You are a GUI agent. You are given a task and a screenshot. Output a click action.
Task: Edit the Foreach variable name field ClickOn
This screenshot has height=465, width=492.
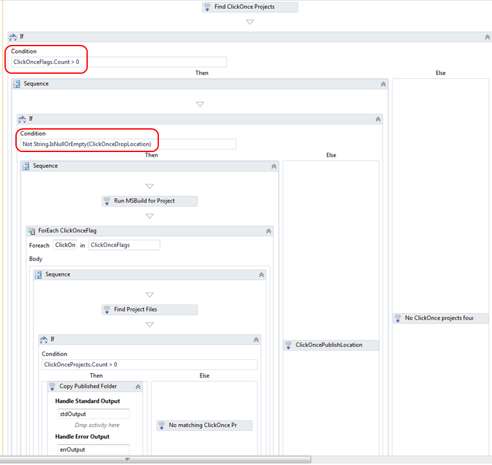click(65, 245)
